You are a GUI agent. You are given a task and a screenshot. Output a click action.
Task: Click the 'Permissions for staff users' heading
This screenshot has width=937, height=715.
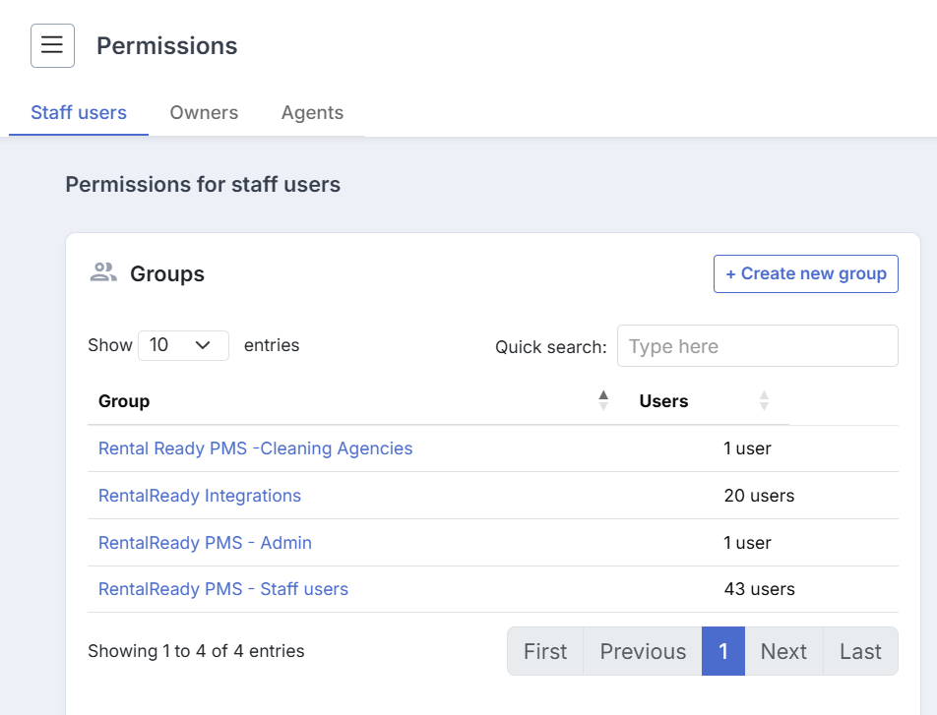[x=203, y=185]
